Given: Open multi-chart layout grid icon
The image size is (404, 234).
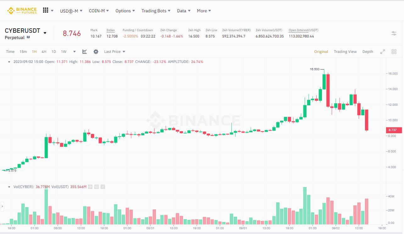Looking at the screenshot, I should [x=394, y=52].
